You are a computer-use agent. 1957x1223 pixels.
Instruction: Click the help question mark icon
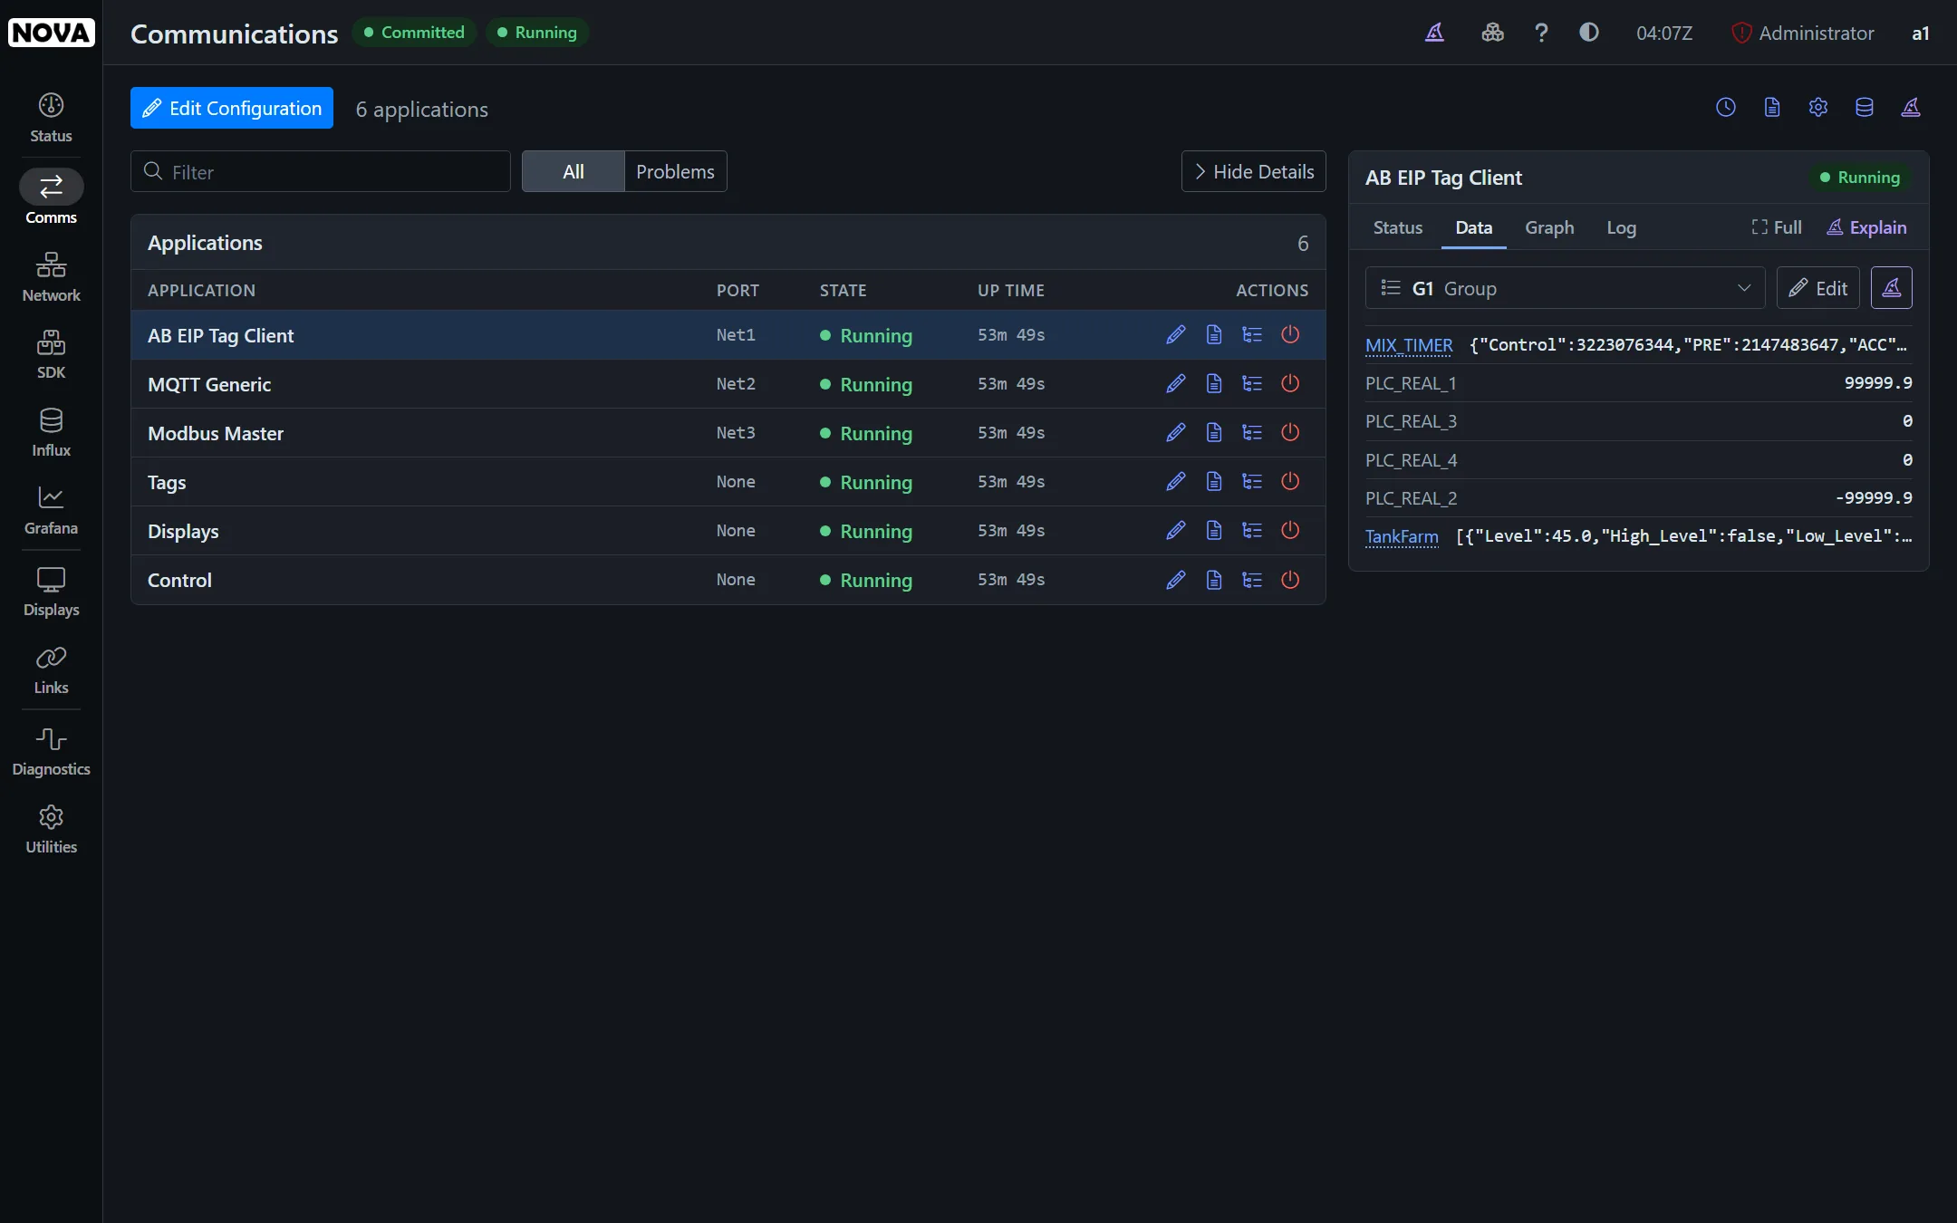tap(1541, 33)
